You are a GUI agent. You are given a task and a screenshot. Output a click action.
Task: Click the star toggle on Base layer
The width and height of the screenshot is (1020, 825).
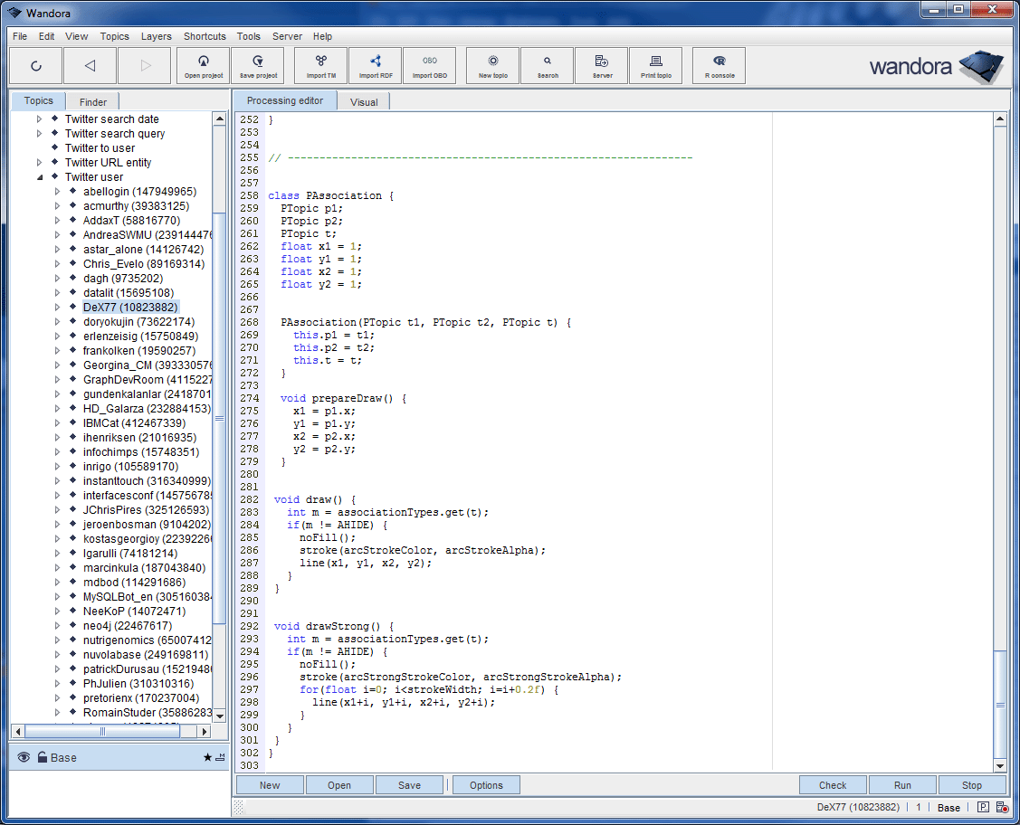tap(206, 757)
